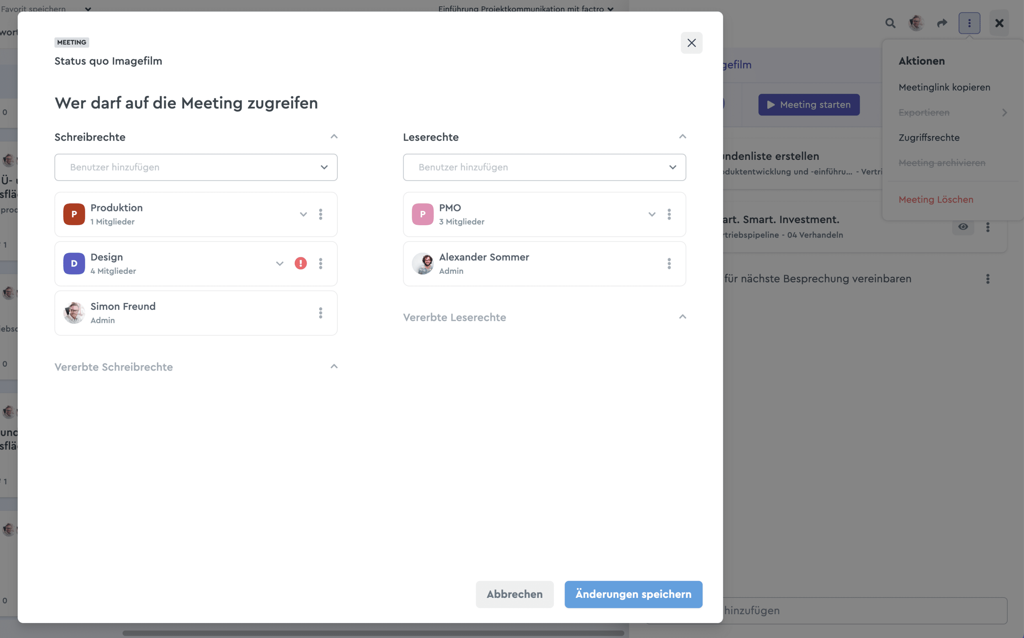Toggle the eye visibility icon
1024x638 pixels.
click(x=963, y=227)
